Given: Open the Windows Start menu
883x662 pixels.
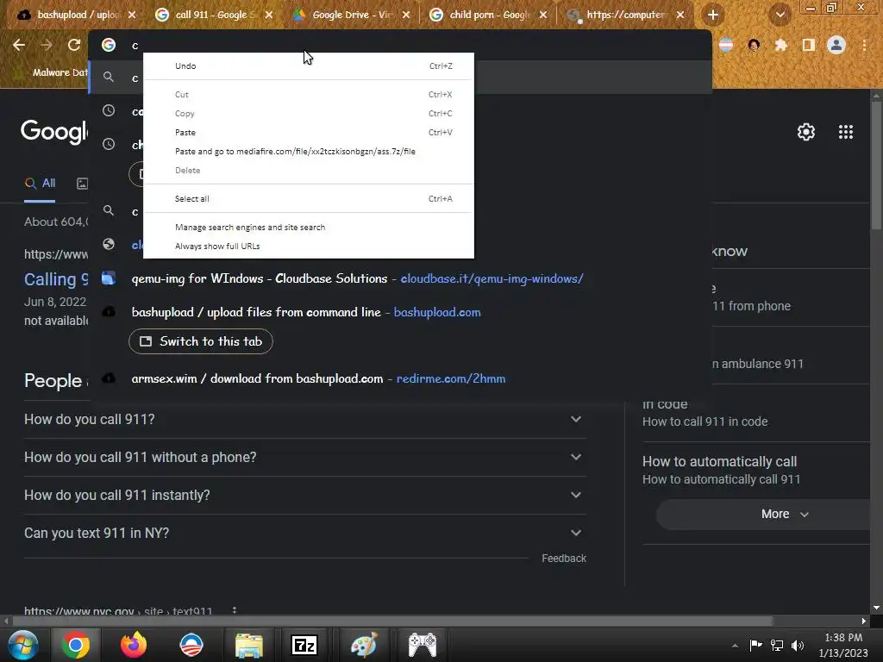Looking at the screenshot, I should (22, 645).
